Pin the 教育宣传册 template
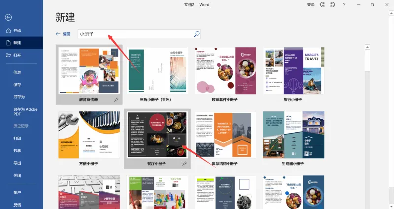The width and height of the screenshot is (394, 209). (x=116, y=100)
